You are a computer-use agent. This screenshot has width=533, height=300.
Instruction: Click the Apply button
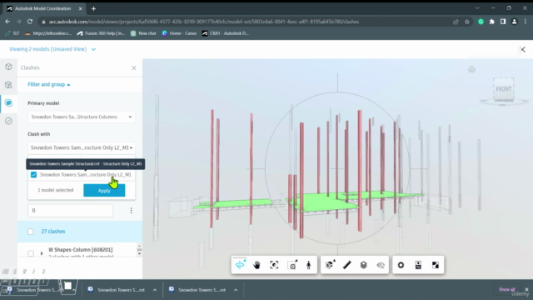tap(104, 191)
